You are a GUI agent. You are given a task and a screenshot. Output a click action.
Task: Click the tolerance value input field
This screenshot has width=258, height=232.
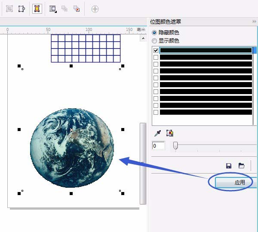pyautogui.click(x=158, y=146)
